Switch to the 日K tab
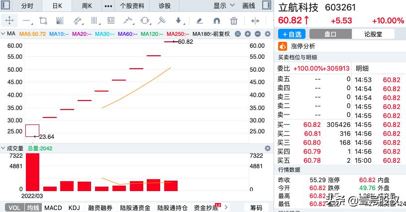406x212 pixels. [x=57, y=5]
